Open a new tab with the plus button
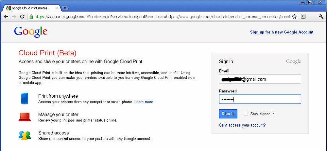Viewport: 327px width, 151px height. [x=65, y=8]
